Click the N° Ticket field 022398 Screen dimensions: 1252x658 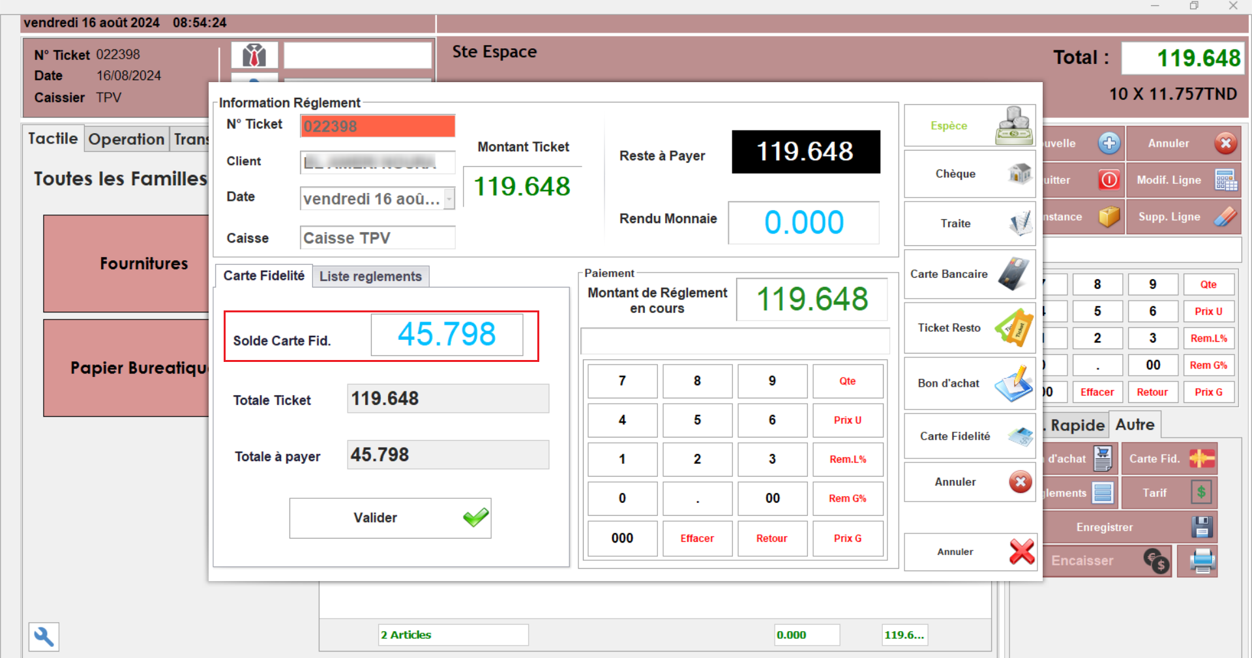click(378, 126)
